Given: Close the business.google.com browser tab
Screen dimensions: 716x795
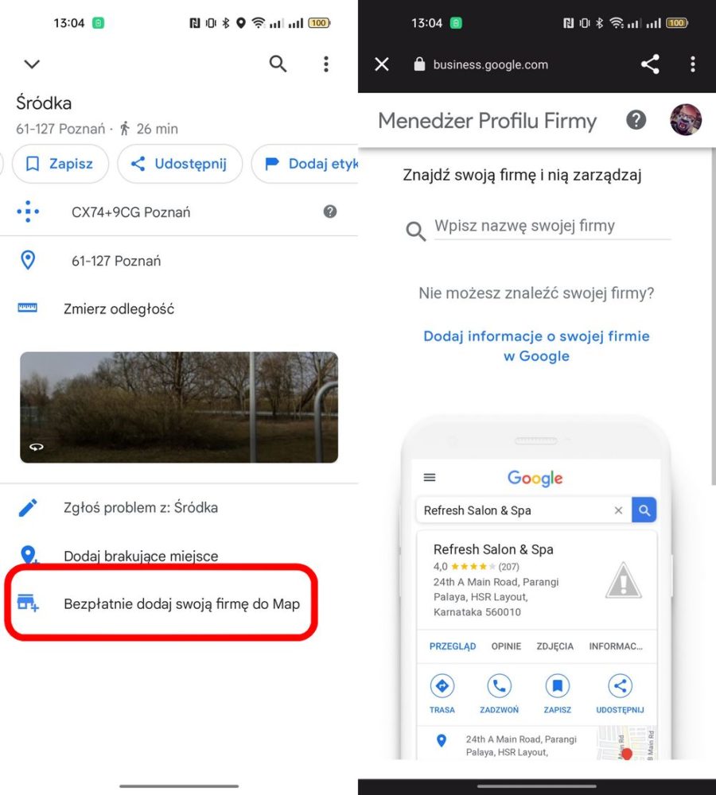Looking at the screenshot, I should [382, 64].
